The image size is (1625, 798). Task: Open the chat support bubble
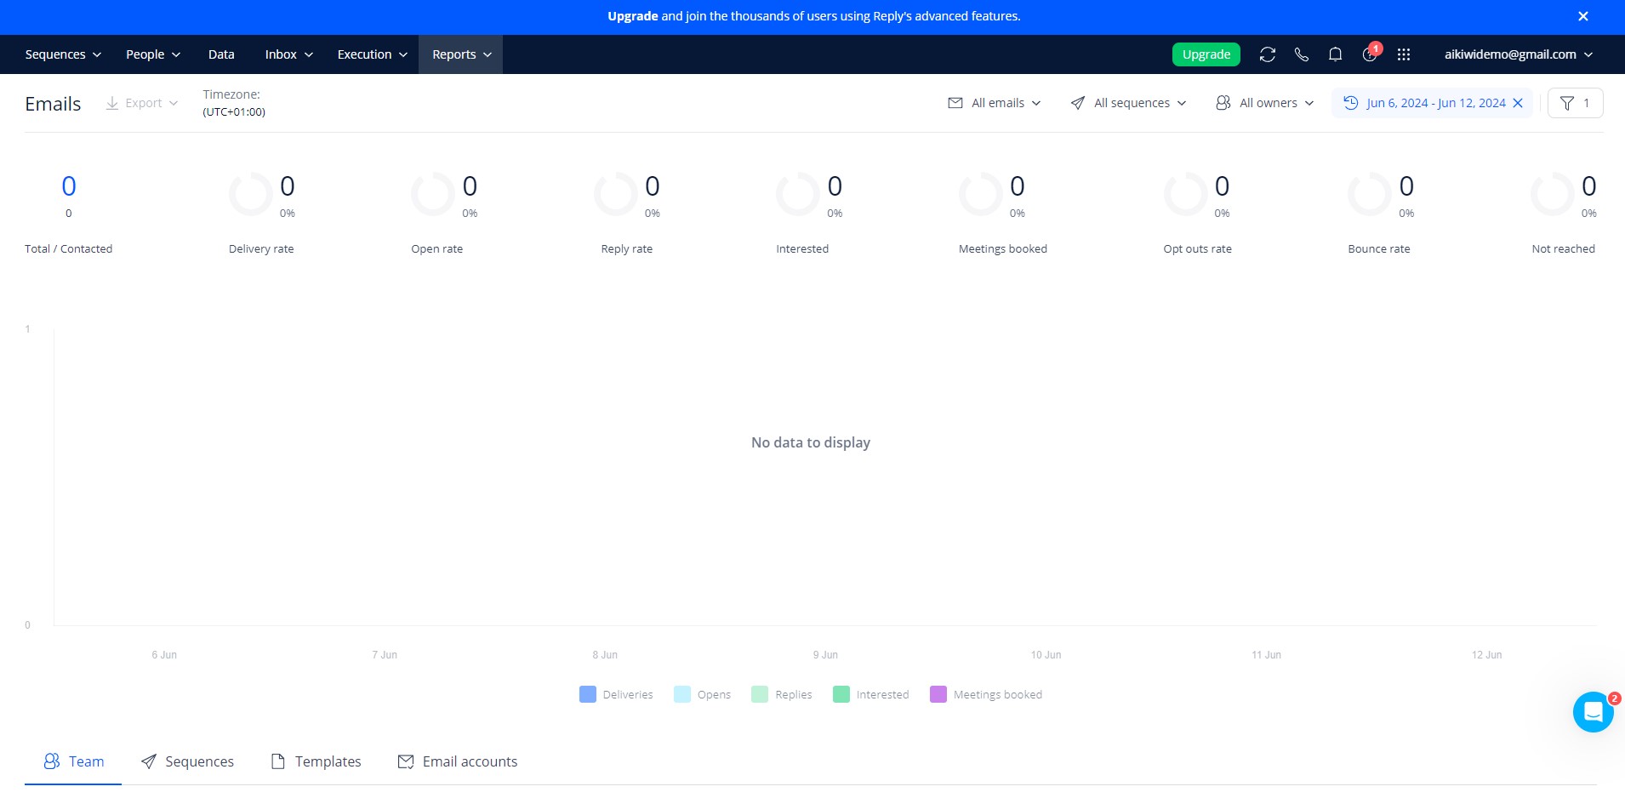1593,712
